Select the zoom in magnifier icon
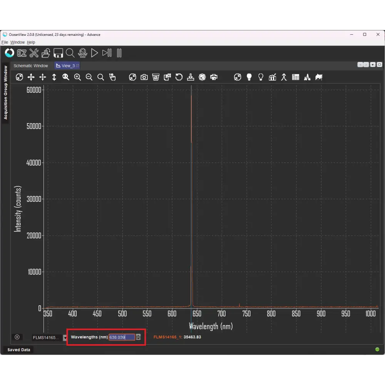Viewport: 385px width, 385px height. pos(77,77)
